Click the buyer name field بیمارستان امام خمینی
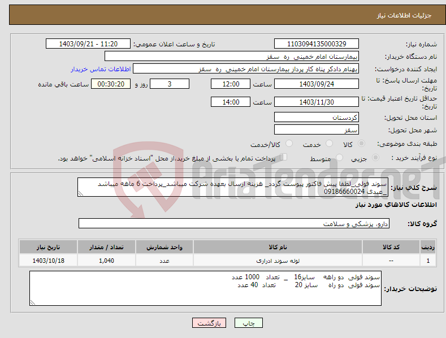446x338 pixels. pos(232,57)
